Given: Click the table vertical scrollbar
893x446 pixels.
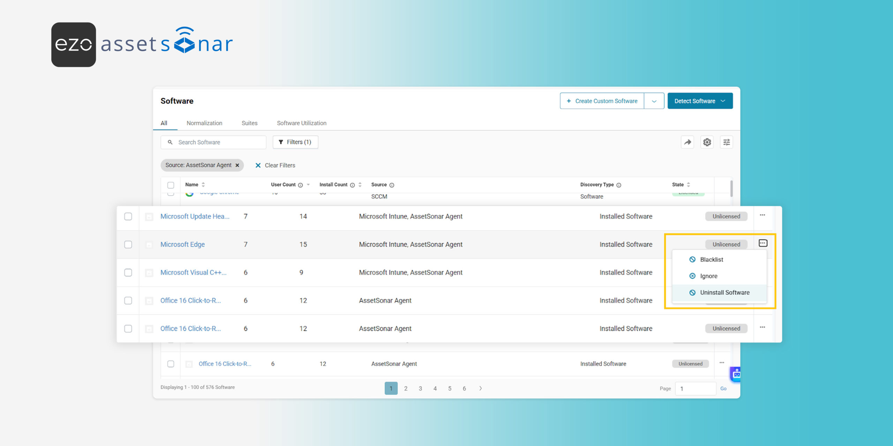Looking at the screenshot, I should pos(731,189).
